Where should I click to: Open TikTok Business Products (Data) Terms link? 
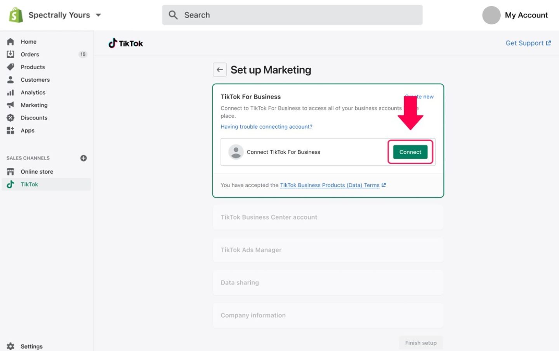click(x=330, y=185)
